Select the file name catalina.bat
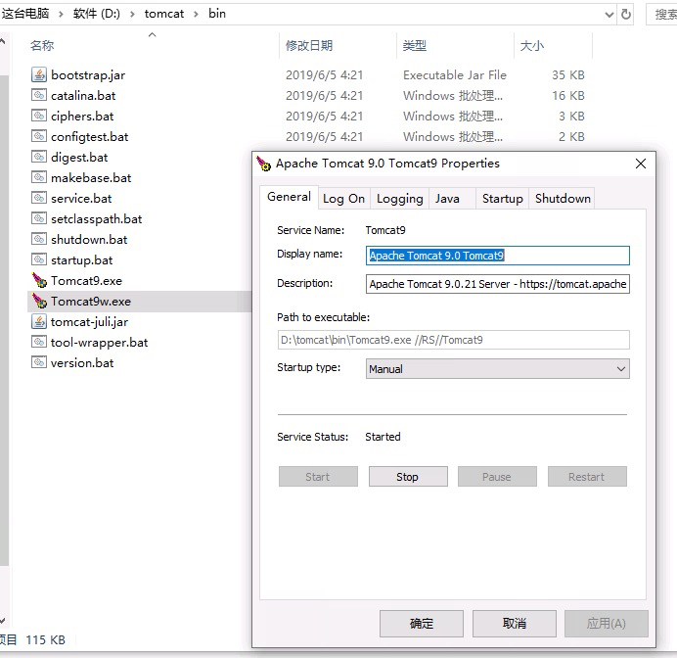 pos(83,96)
